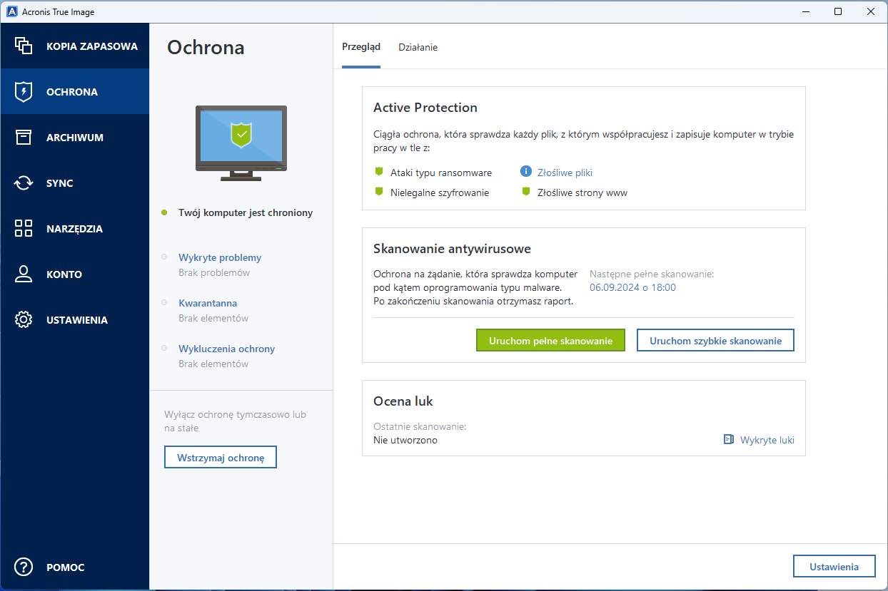This screenshot has width=888, height=591.
Task: Switch to the Działanie tab
Action: [x=418, y=47]
